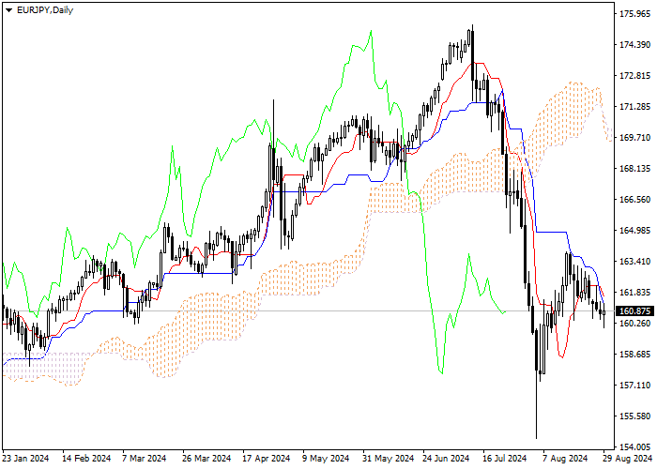Click the 7 Mar 2024 date label
657x469 pixels.
point(145,459)
